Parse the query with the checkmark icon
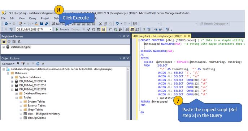 88,29
